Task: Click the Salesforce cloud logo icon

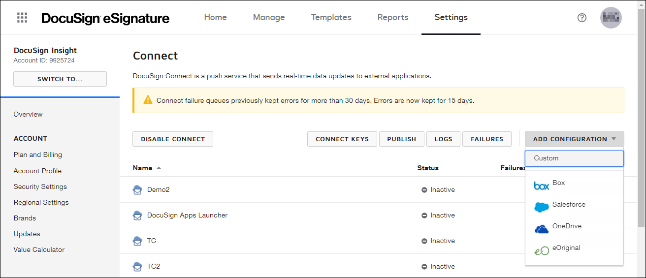Action: pos(542,208)
